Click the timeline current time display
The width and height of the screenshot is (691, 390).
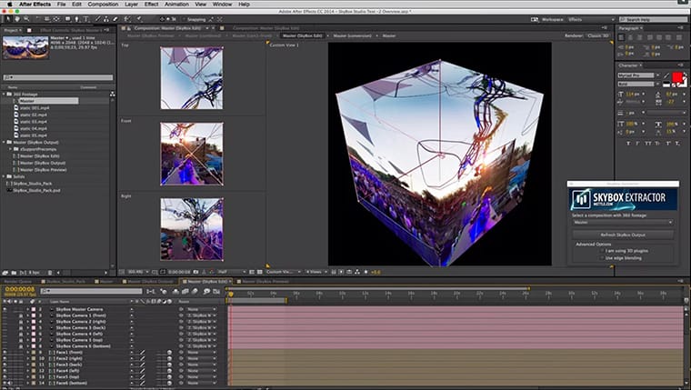pos(20,289)
